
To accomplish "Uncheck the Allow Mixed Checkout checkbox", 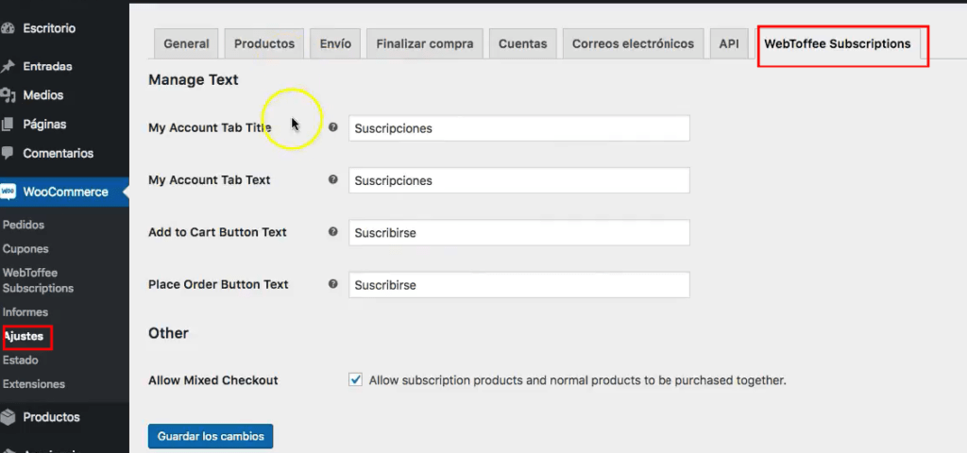I will click(x=355, y=379).
